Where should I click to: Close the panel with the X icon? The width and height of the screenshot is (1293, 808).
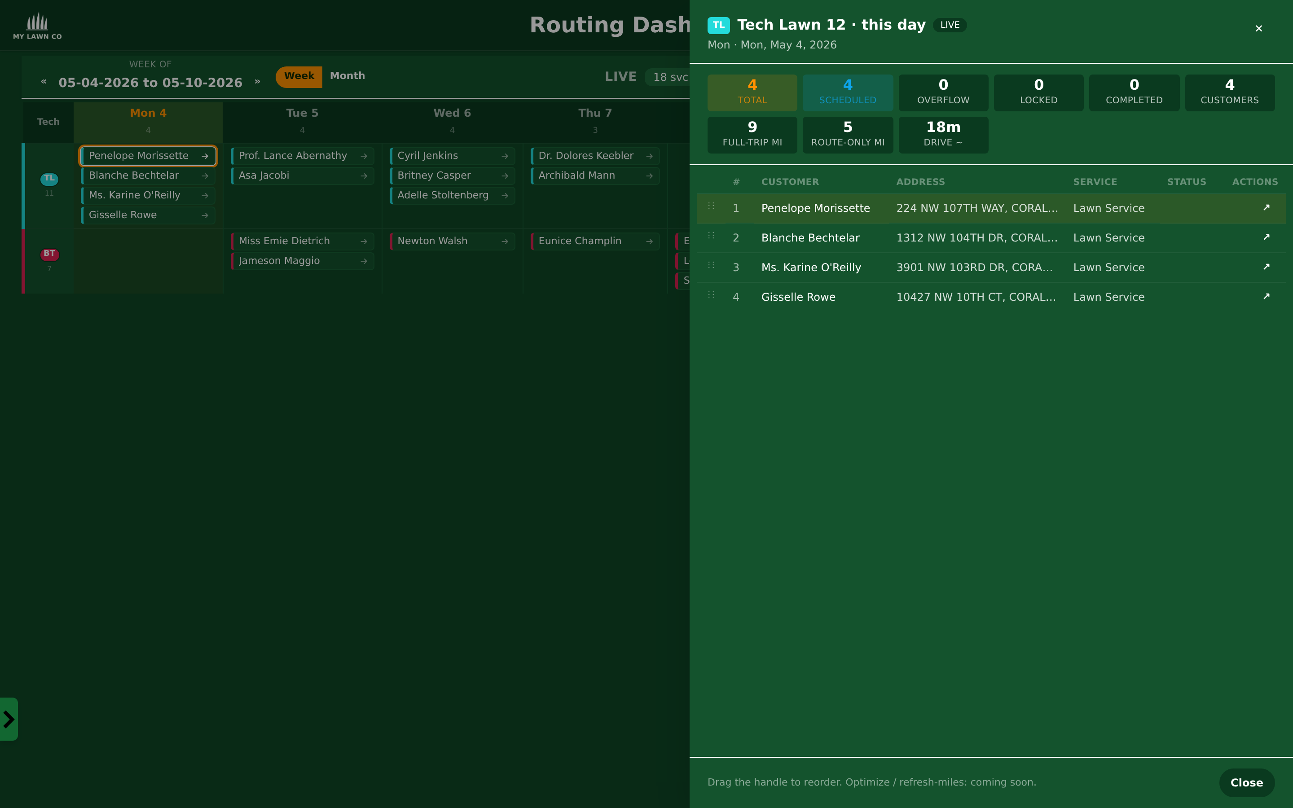tap(1259, 28)
